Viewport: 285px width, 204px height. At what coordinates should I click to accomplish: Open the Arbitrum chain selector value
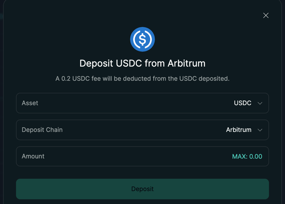[x=239, y=130]
